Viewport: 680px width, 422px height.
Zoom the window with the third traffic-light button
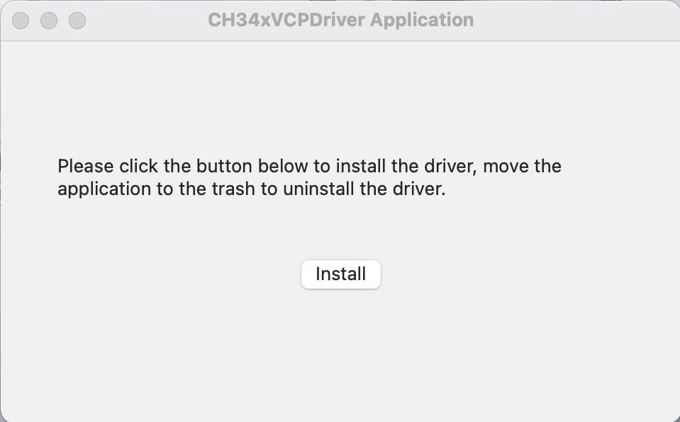point(77,21)
